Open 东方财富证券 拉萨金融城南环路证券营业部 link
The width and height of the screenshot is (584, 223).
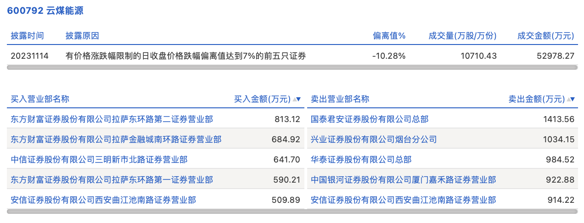click(116, 139)
